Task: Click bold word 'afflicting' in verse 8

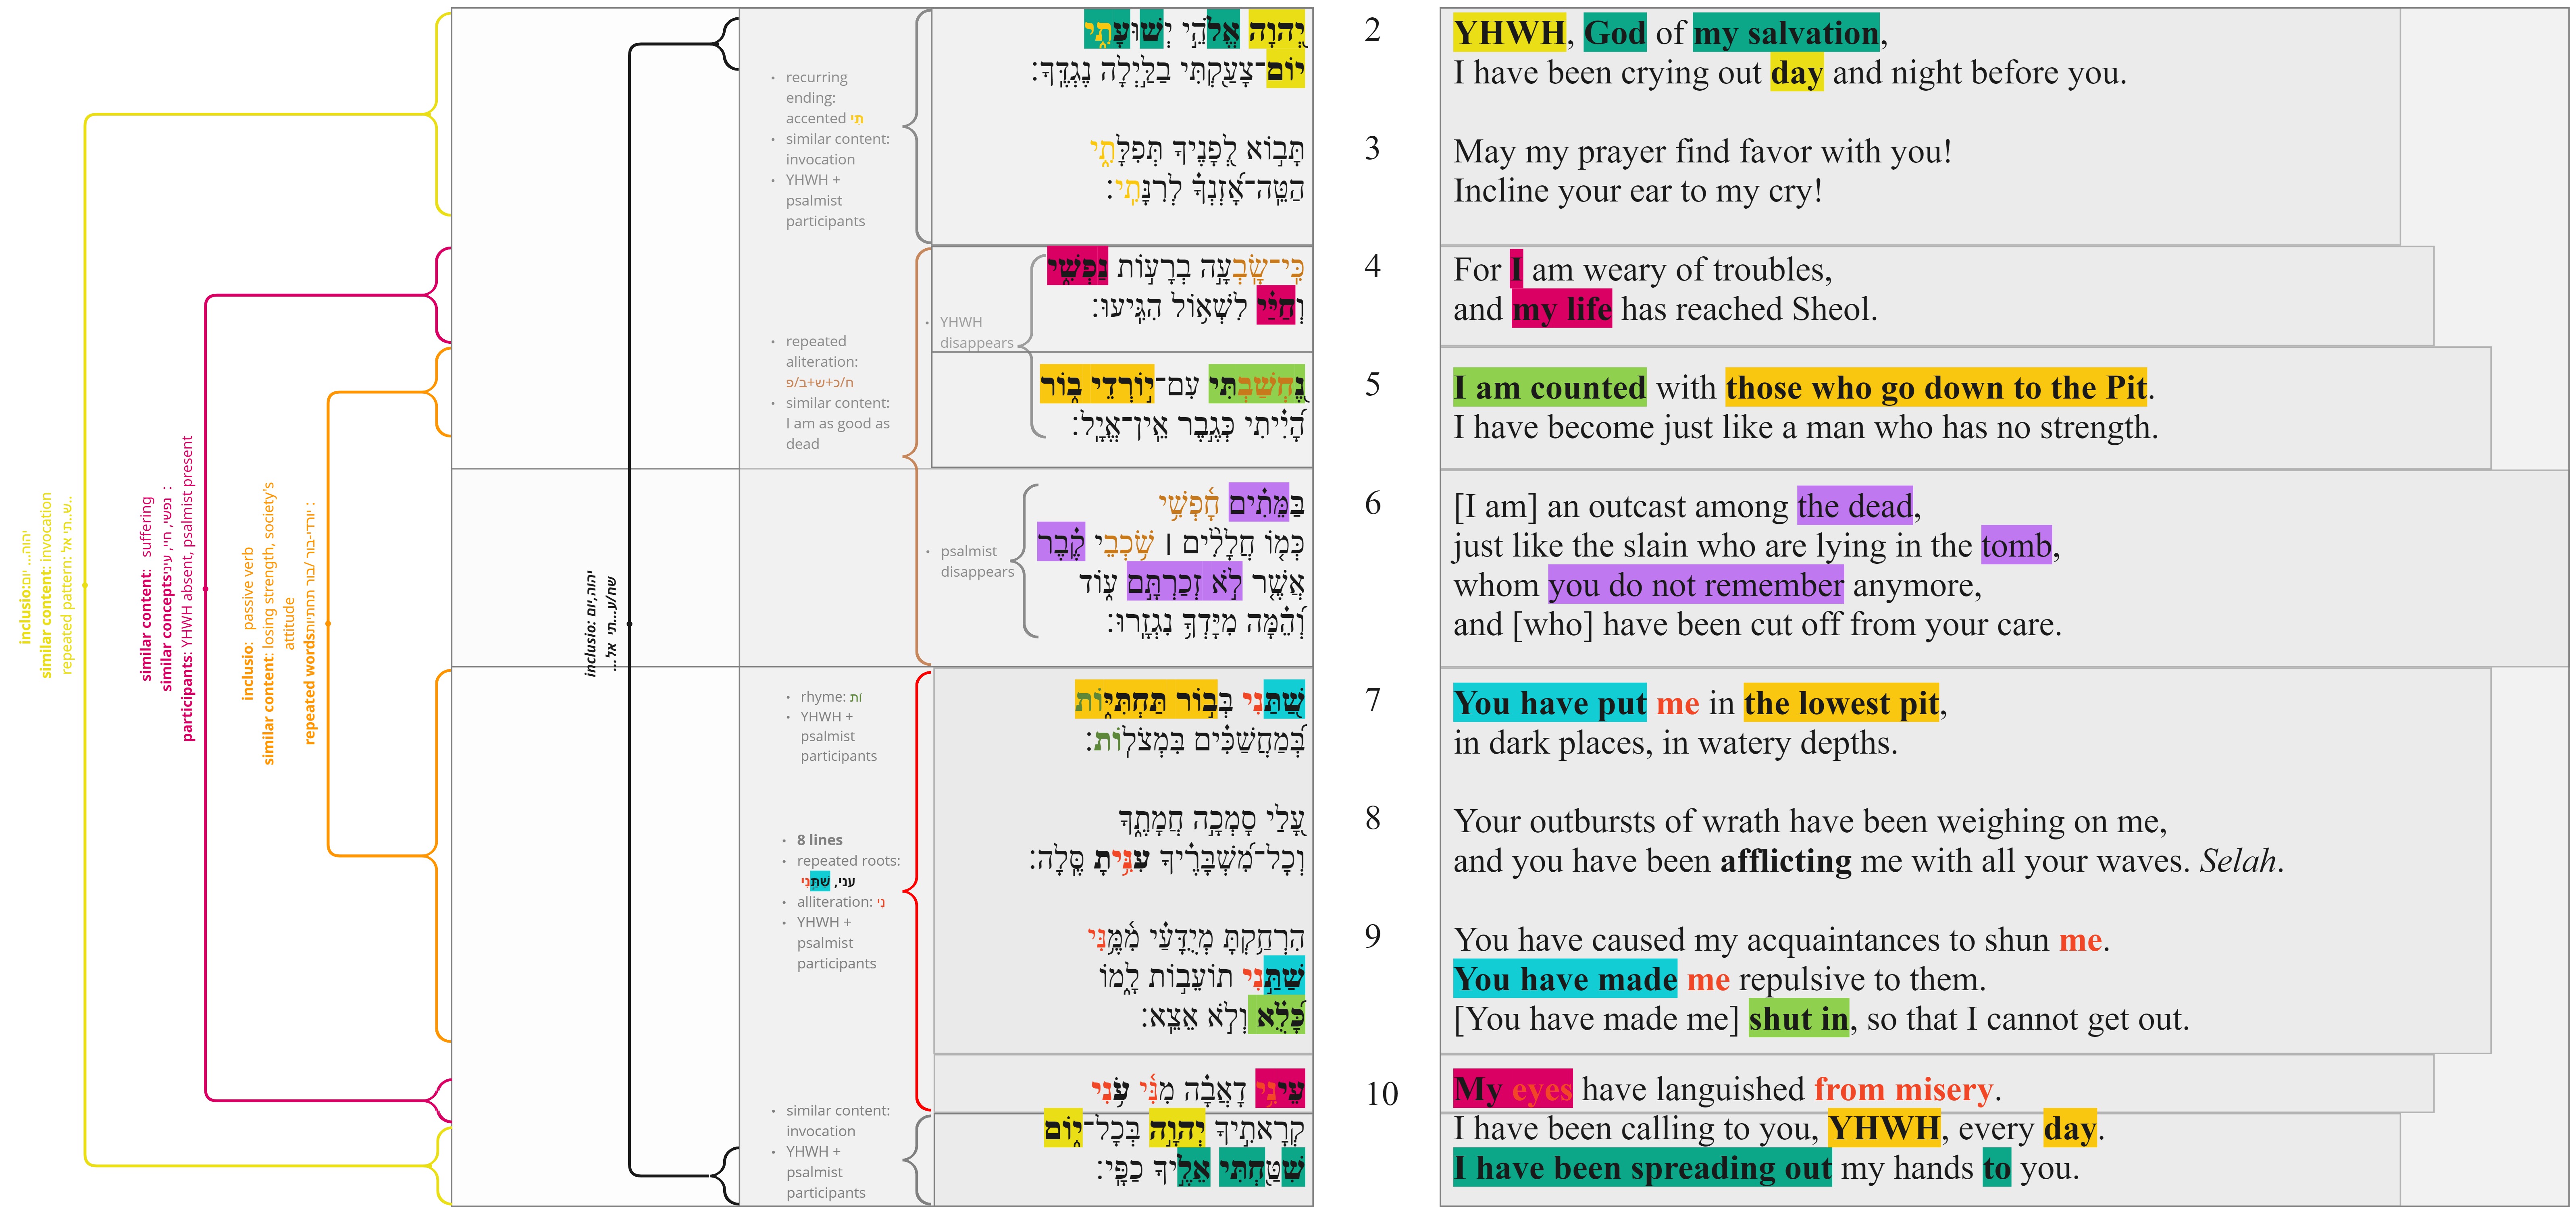Action: pos(1786,861)
